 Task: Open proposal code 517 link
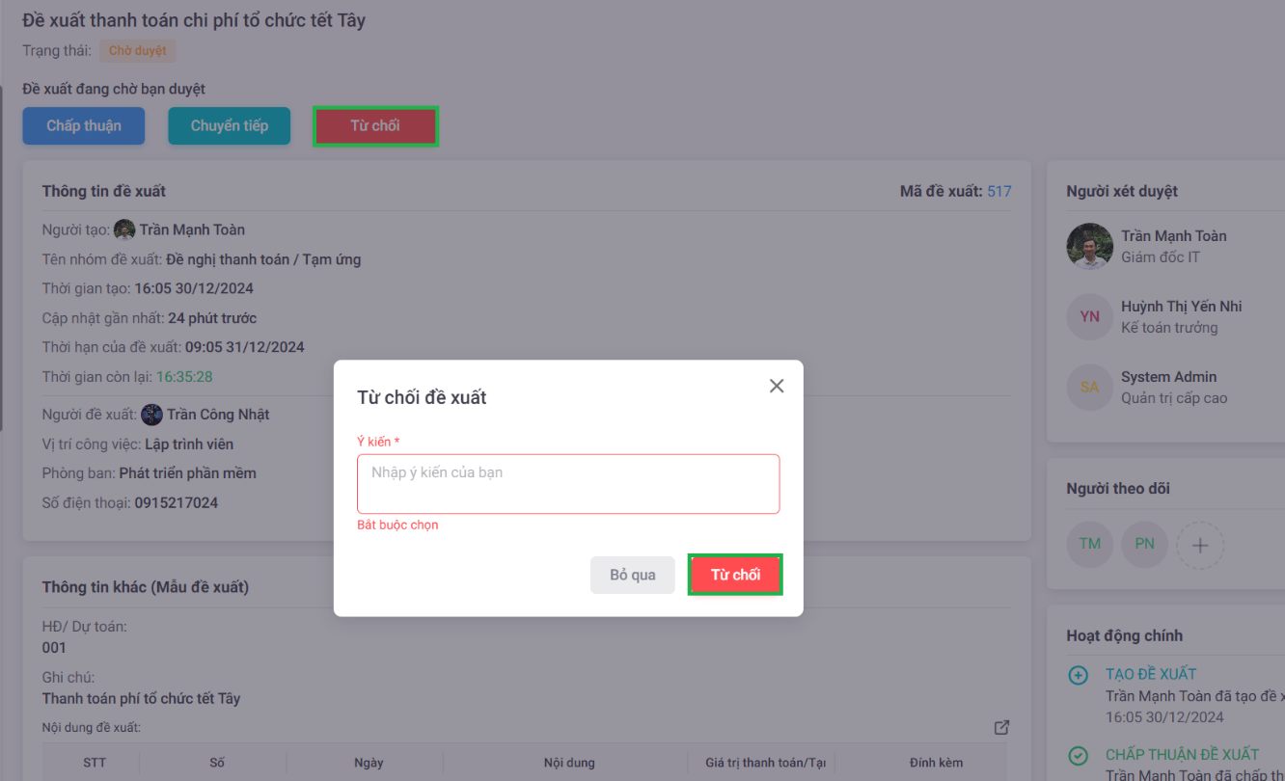pyautogui.click(x=998, y=191)
